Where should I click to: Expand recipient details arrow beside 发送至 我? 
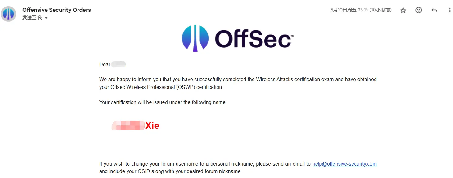pos(46,18)
